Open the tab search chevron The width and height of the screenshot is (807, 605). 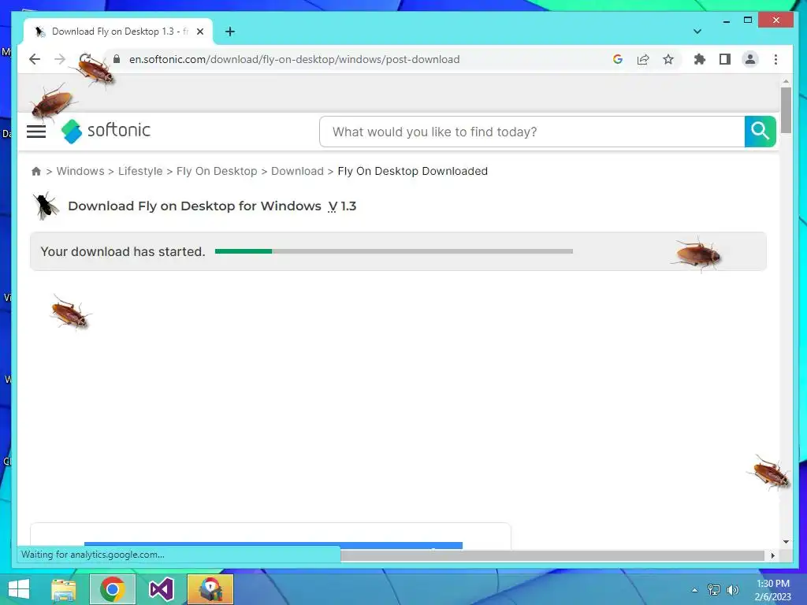(x=697, y=32)
